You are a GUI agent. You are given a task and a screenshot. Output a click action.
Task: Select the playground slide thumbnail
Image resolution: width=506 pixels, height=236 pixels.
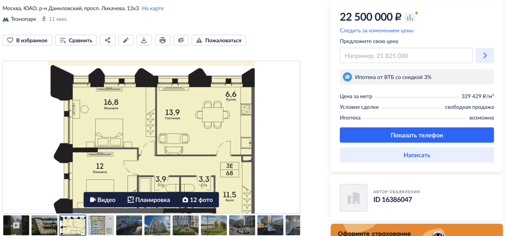[x=270, y=225]
